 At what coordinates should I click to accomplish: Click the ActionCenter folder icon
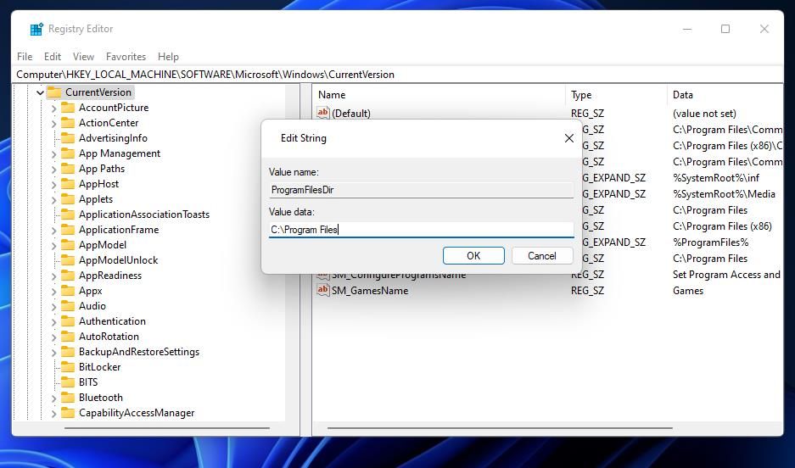coord(68,123)
